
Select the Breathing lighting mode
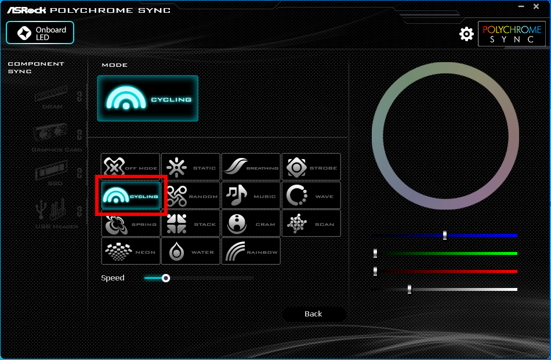(251, 167)
